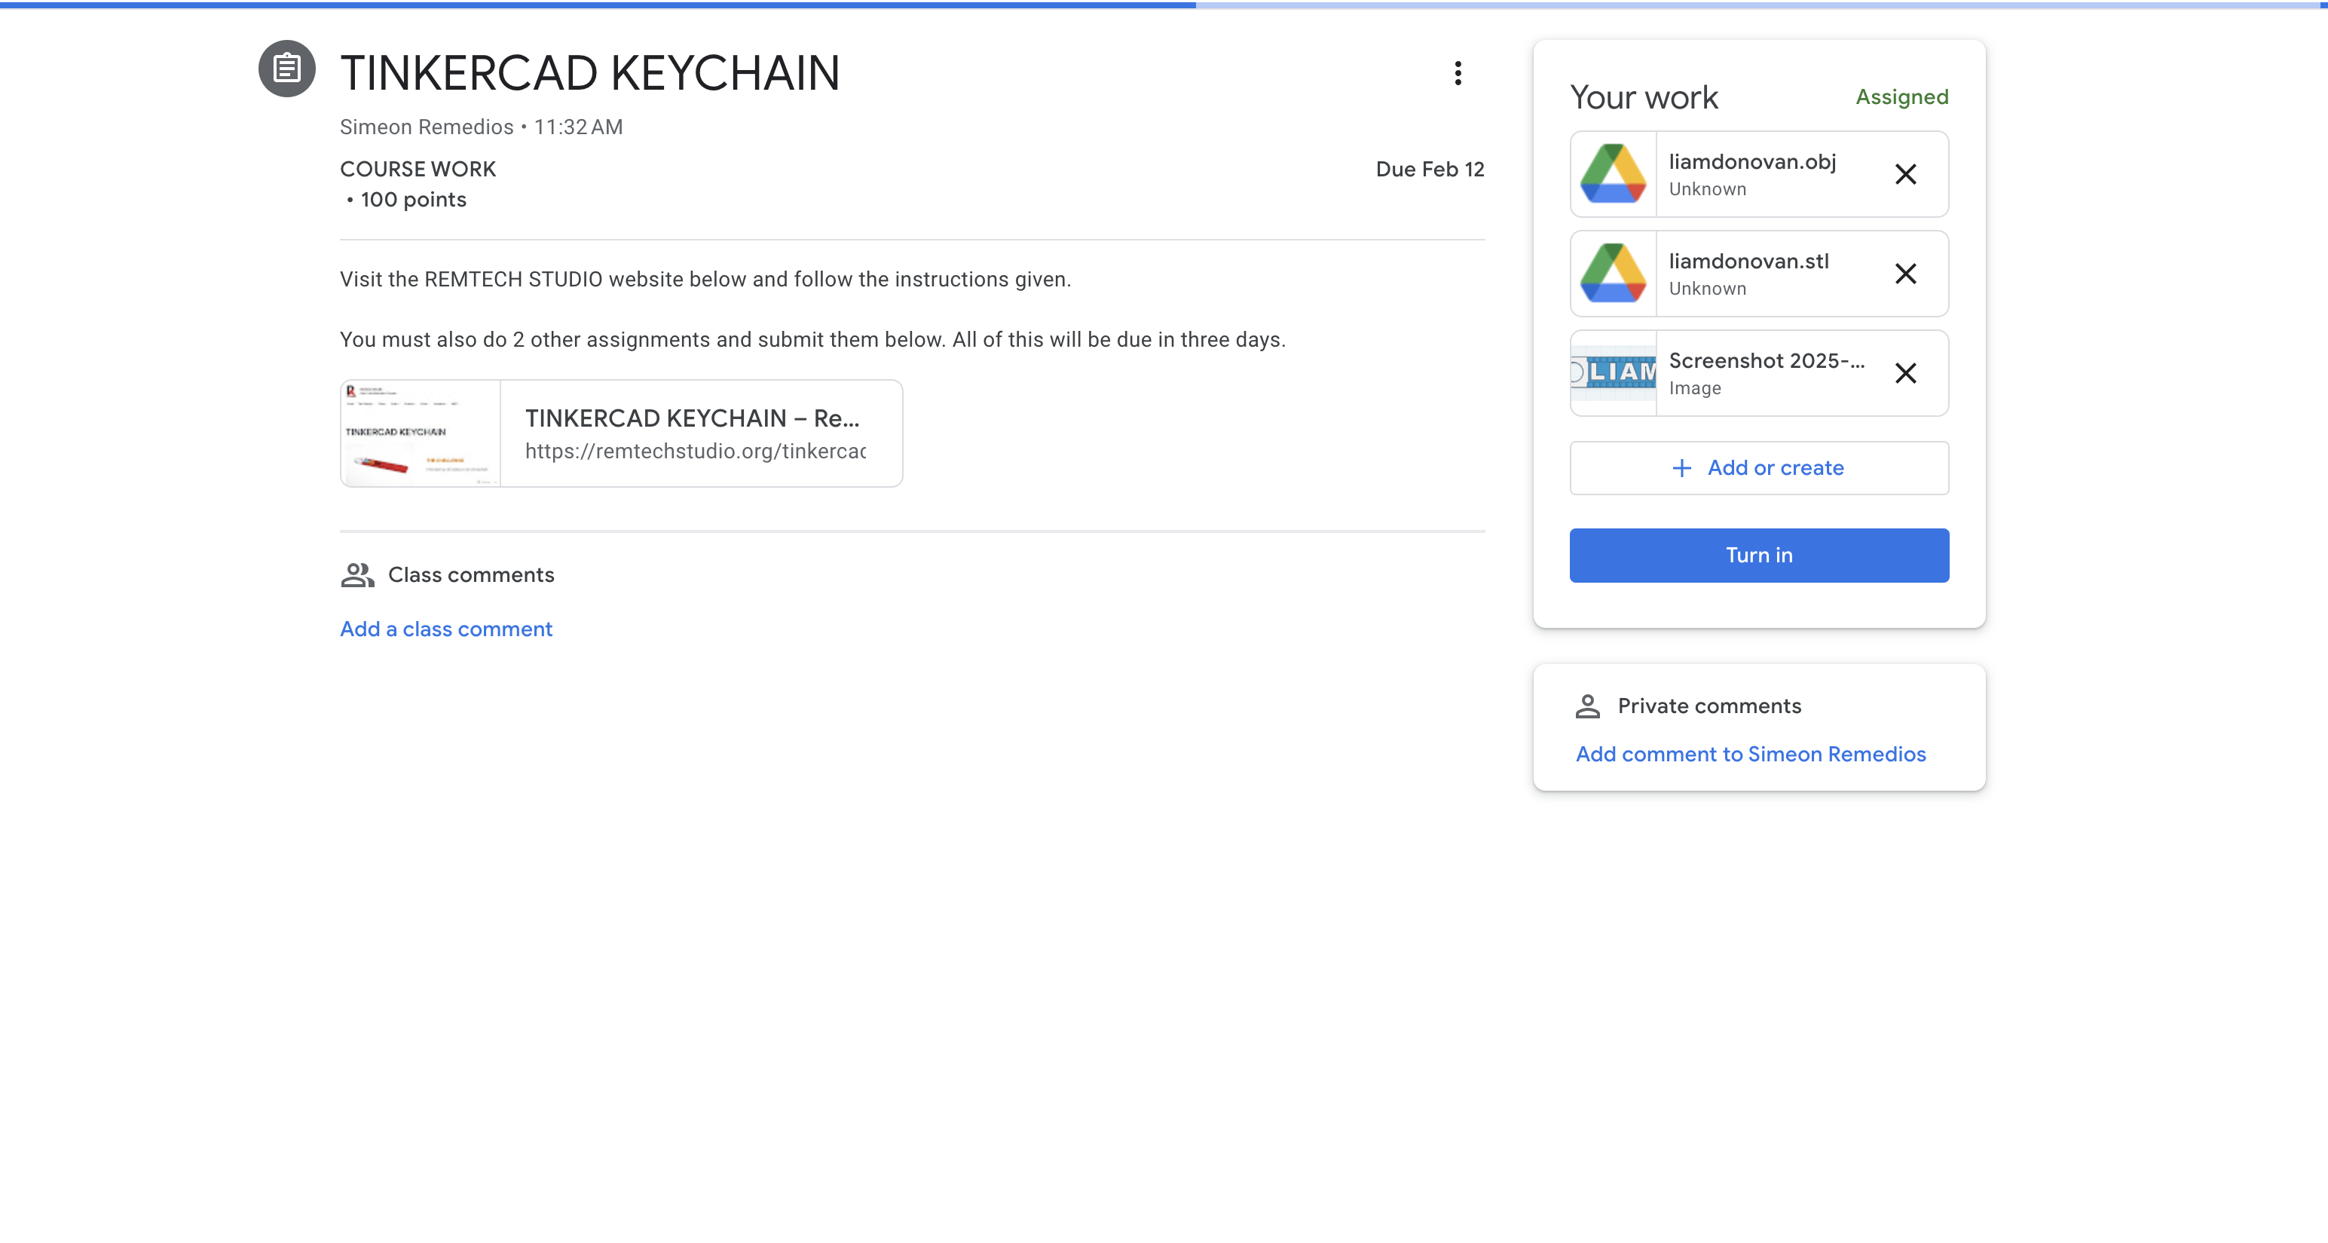Viewport: 2328px width, 1243px height.
Task: Click the plus icon beside Add or create
Action: pos(1681,468)
